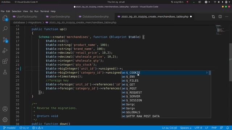Image resolution: width=232 pixels, height=130 pixels.
Task: Open the Source Control view
Action: (5, 40)
